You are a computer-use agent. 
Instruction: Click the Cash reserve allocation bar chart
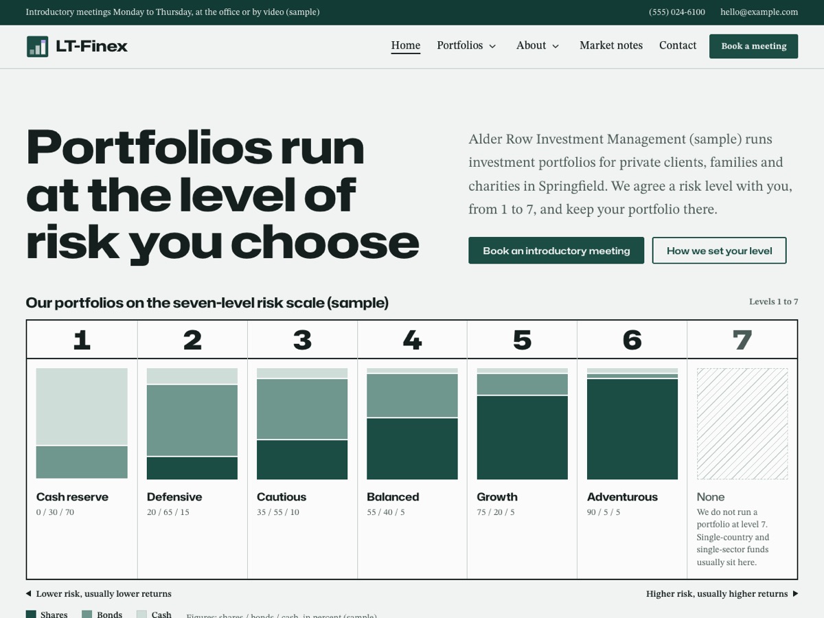82,424
